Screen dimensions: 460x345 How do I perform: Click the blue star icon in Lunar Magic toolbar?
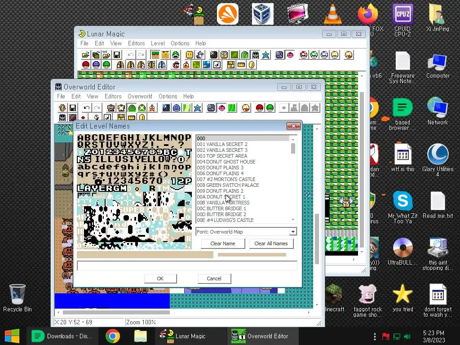pos(266,55)
